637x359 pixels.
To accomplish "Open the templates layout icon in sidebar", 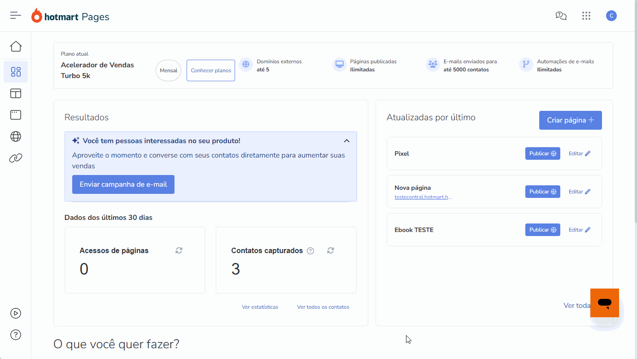I will tap(16, 93).
